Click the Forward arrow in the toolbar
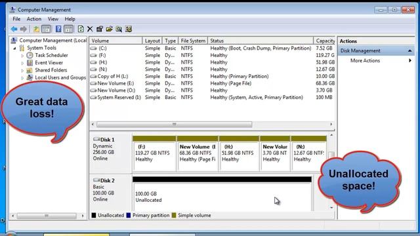Image resolution: width=420 pixels, height=236 pixels. coord(24,29)
